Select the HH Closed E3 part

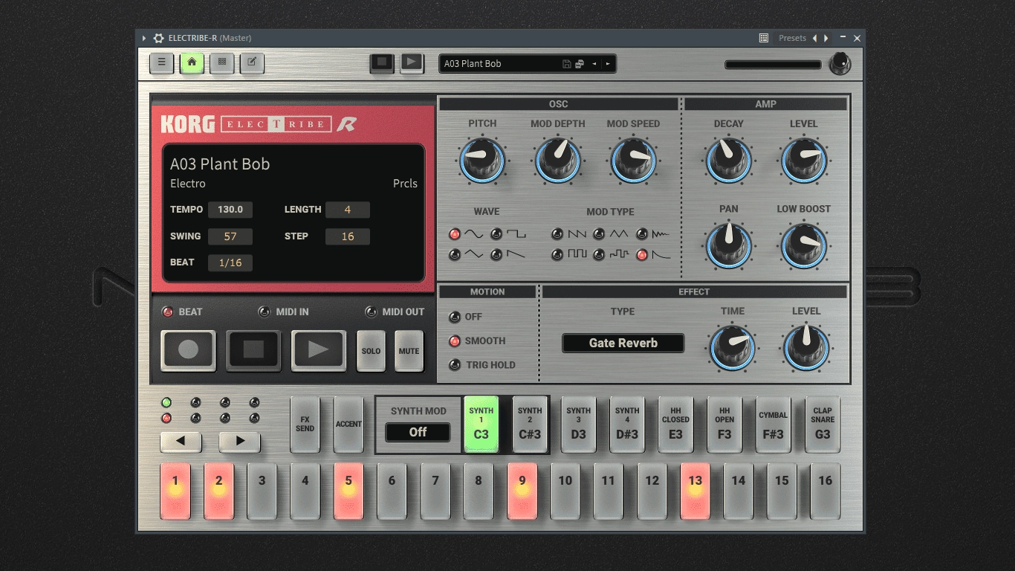[675, 424]
